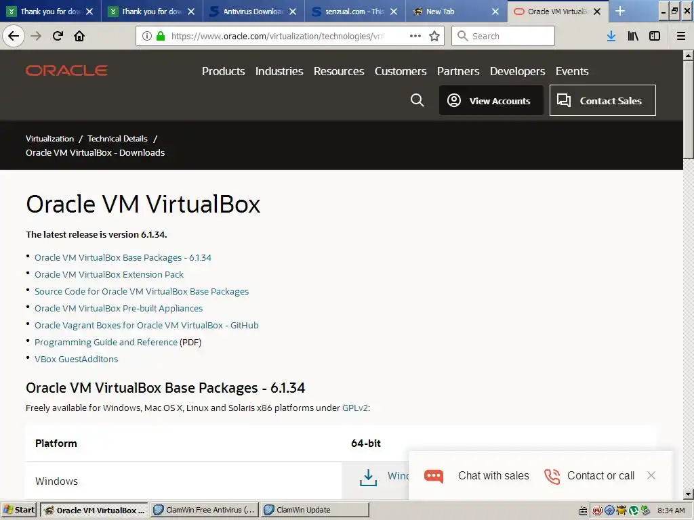Open the Firefox hamburger menu

681,36
